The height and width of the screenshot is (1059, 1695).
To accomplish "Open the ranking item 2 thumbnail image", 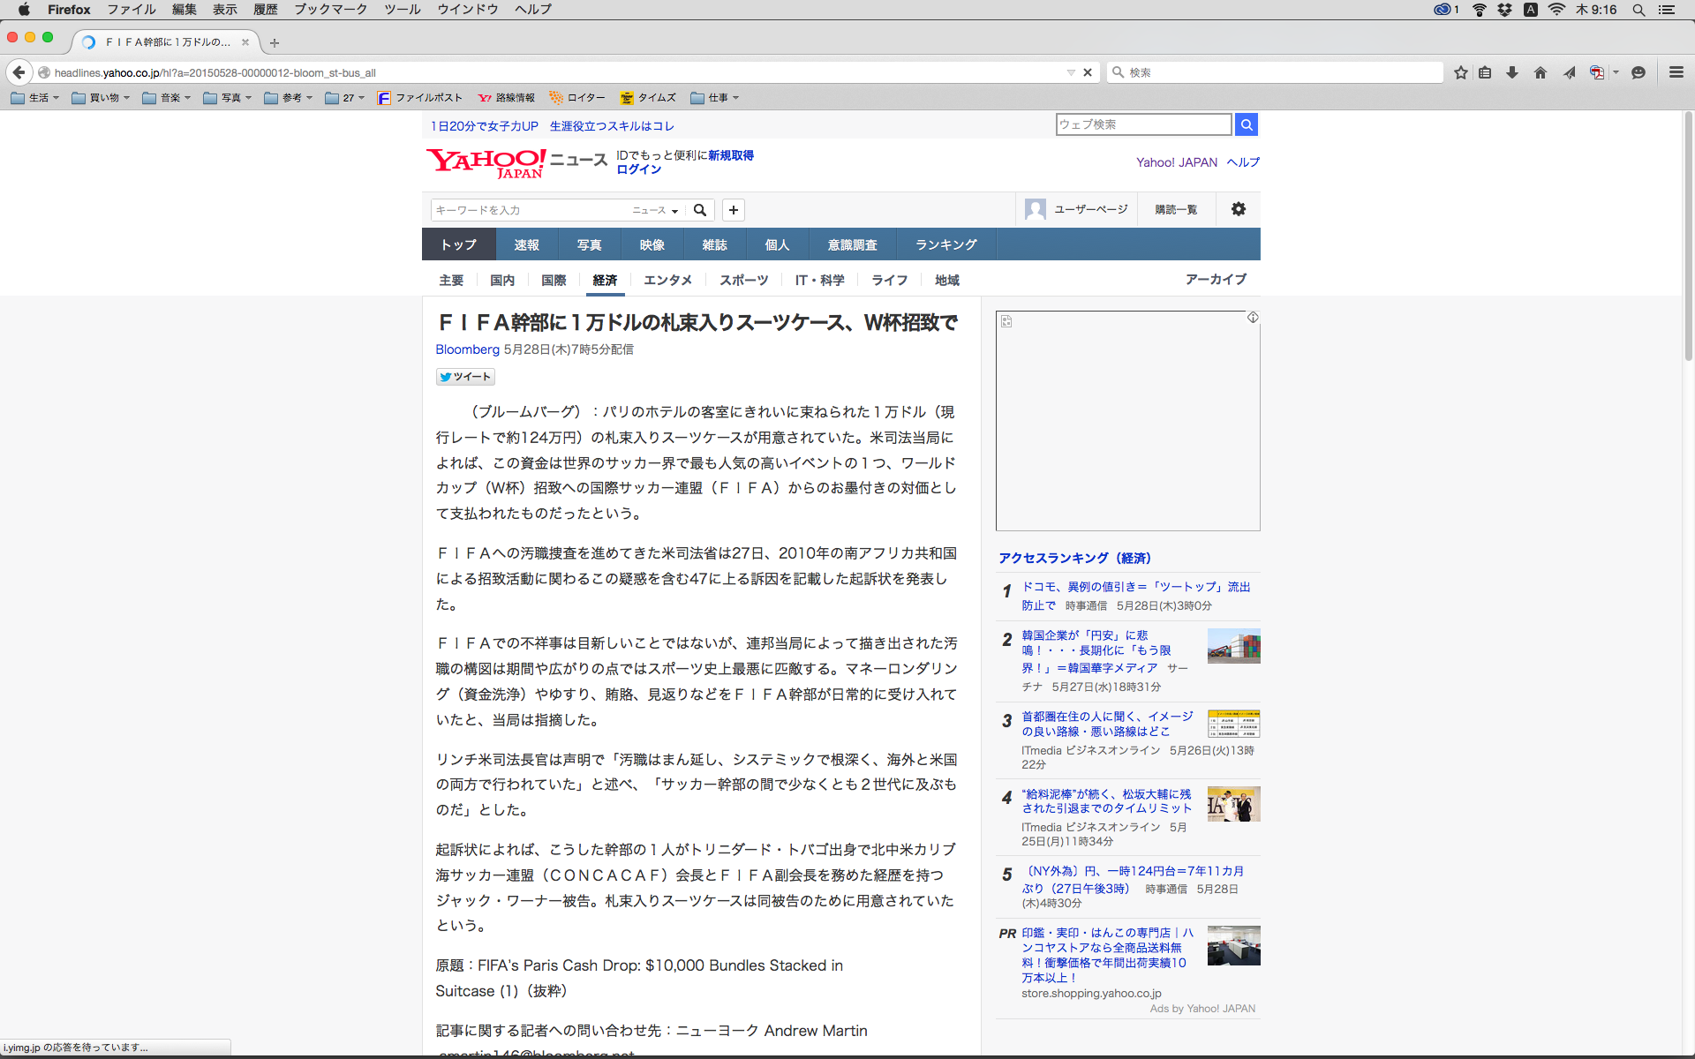I will click(1233, 646).
